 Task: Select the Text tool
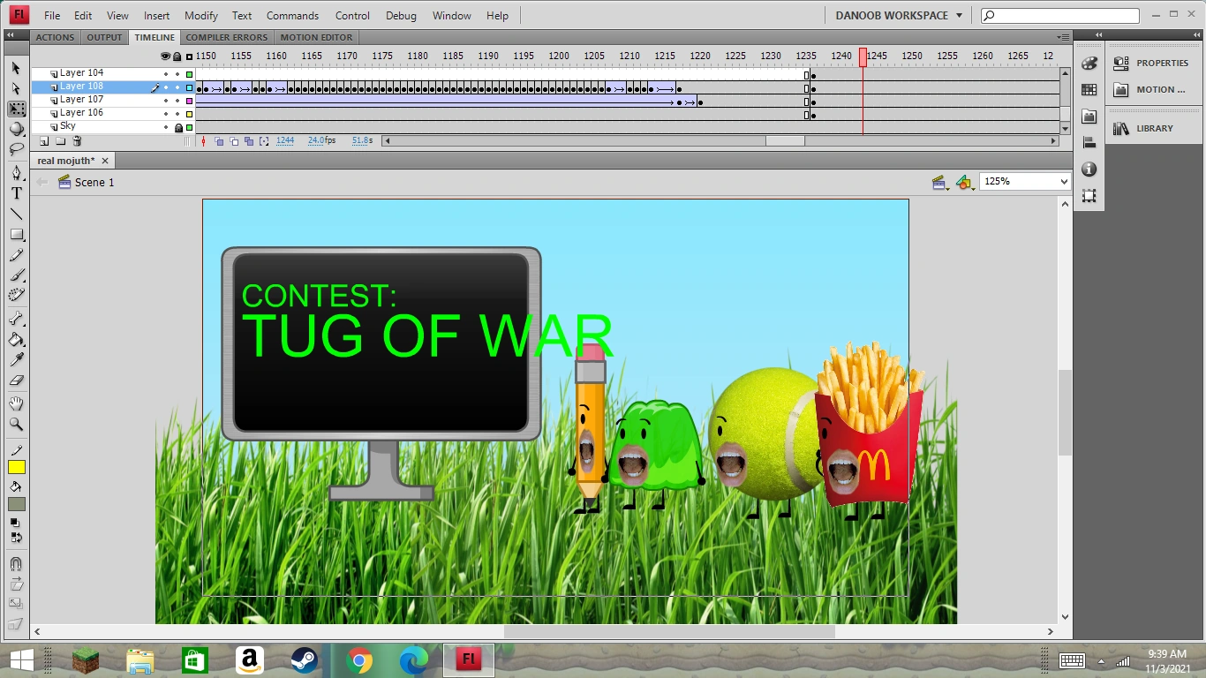coord(16,192)
